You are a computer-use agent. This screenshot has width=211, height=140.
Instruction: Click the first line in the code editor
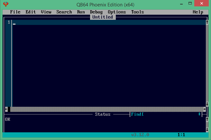[109, 22]
